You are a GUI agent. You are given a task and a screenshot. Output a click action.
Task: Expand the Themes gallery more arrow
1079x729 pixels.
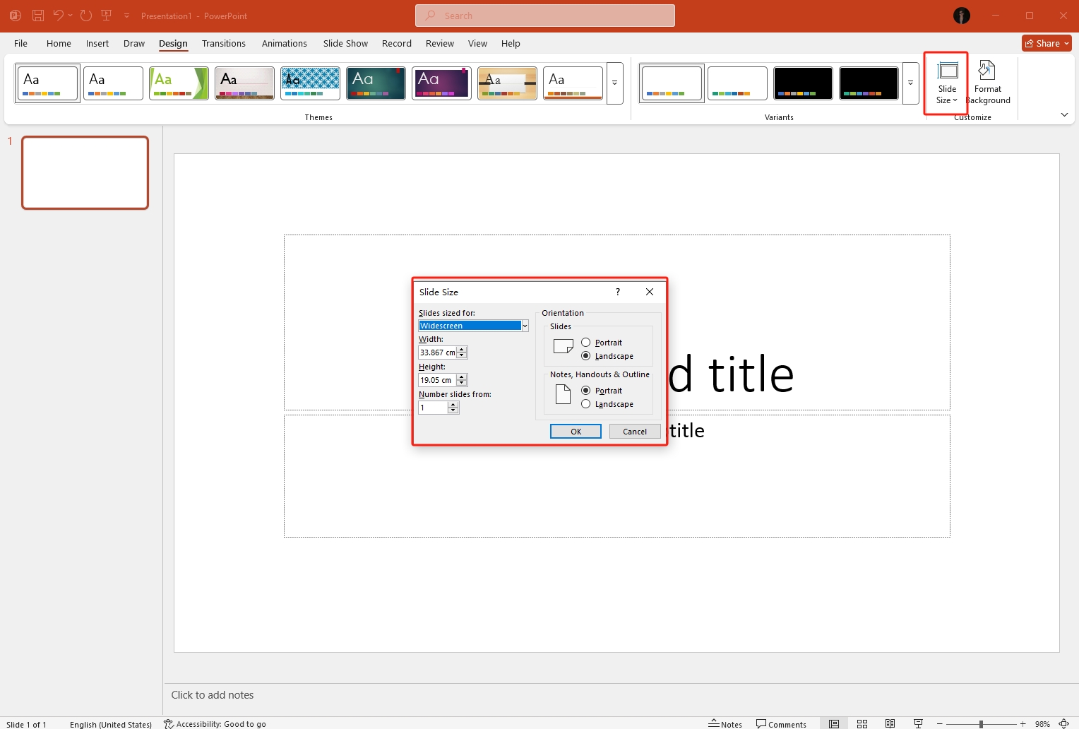click(614, 83)
